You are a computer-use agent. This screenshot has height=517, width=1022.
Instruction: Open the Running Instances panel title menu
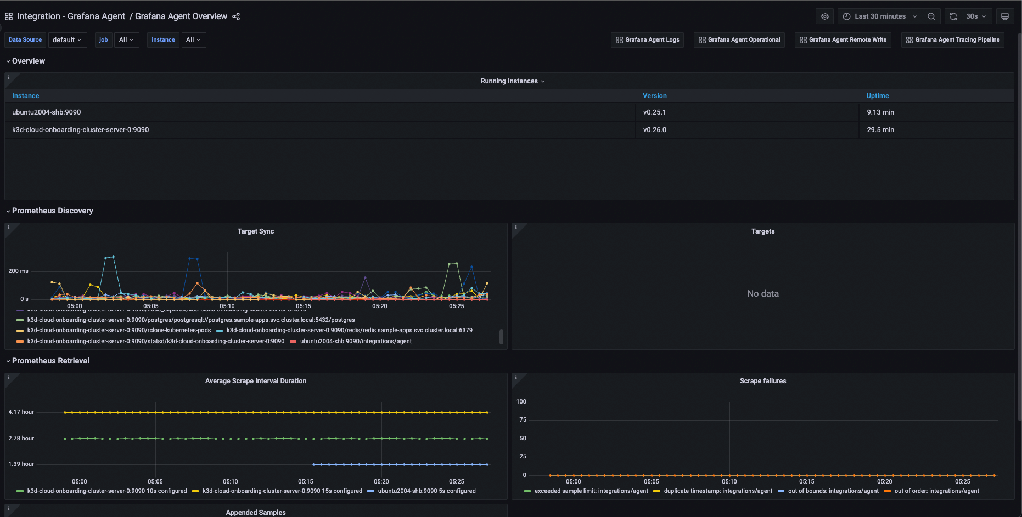coord(512,81)
